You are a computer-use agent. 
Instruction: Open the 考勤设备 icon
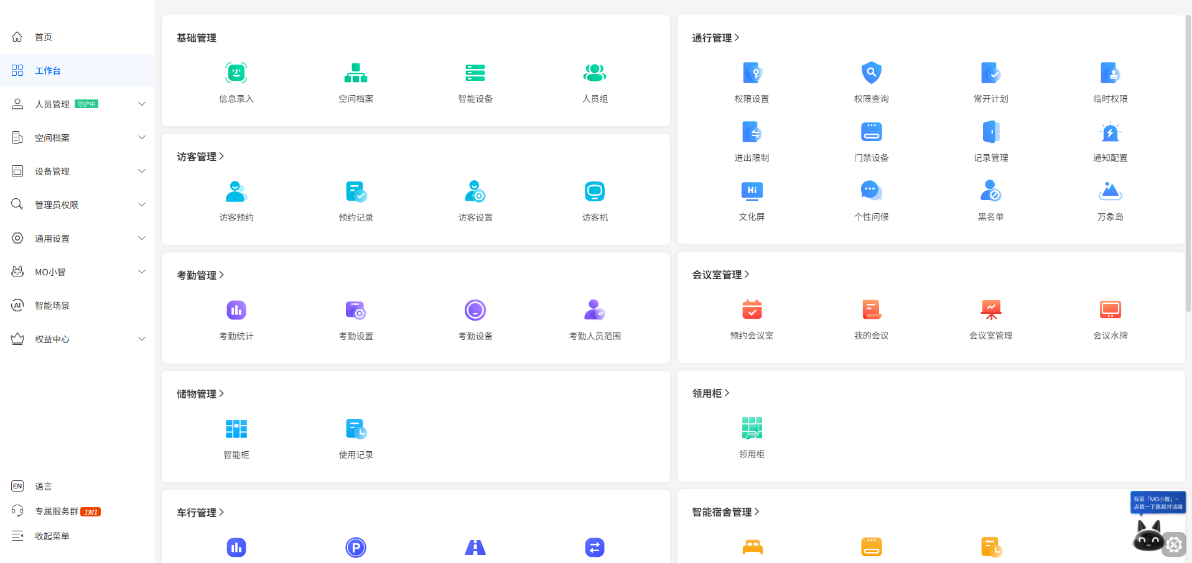click(x=475, y=310)
